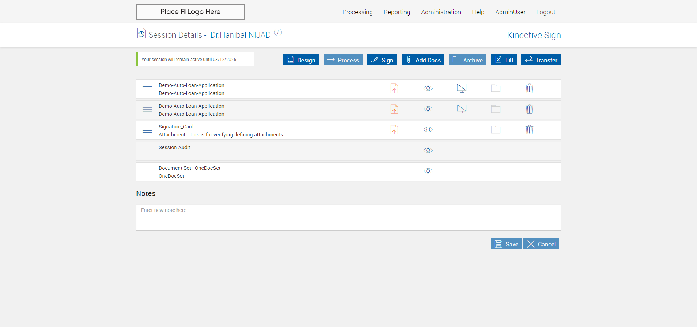Click the Signature_Card document name
This screenshot has width=697, height=327.
click(176, 127)
